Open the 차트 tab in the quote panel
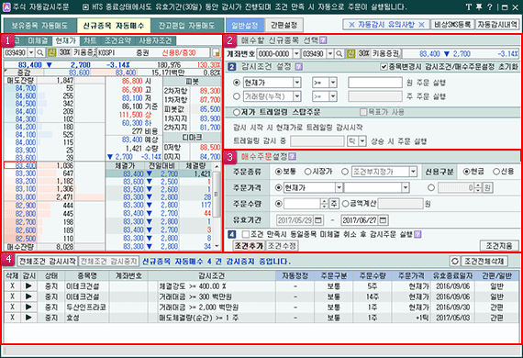 point(90,40)
